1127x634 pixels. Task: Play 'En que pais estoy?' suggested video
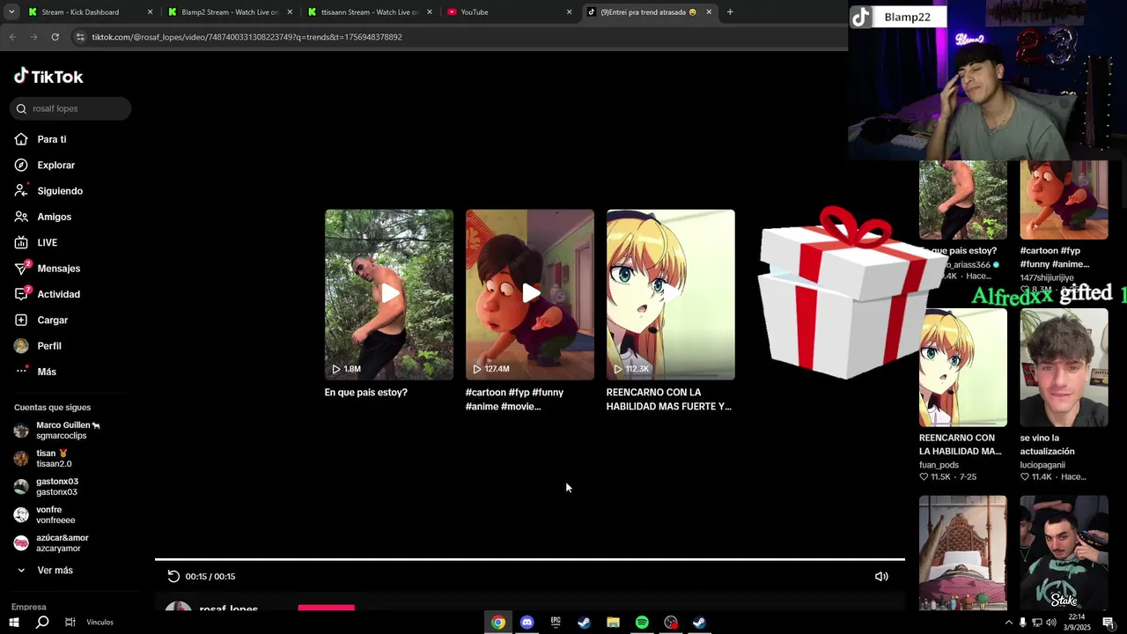tap(389, 294)
